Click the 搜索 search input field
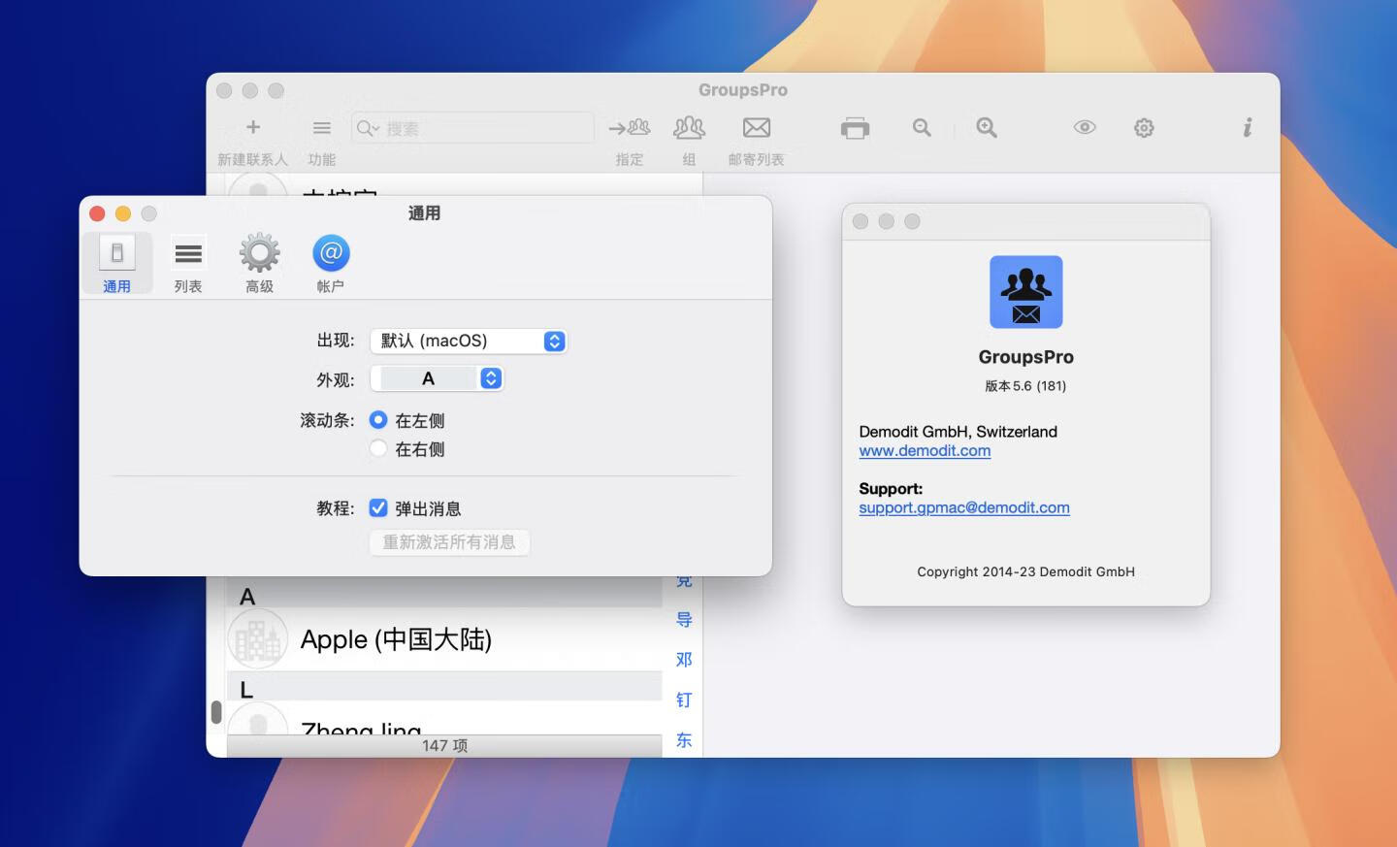 [472, 128]
